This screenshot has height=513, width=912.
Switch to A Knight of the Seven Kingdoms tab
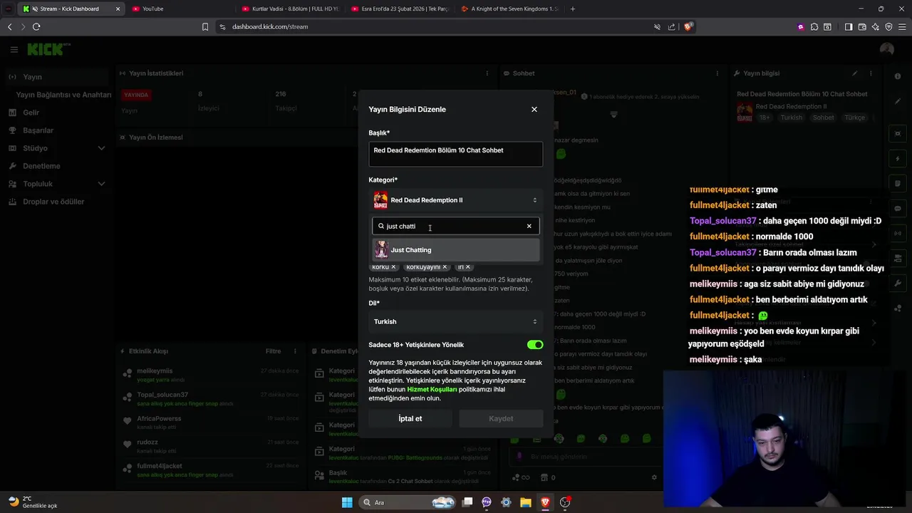pyautogui.click(x=509, y=9)
